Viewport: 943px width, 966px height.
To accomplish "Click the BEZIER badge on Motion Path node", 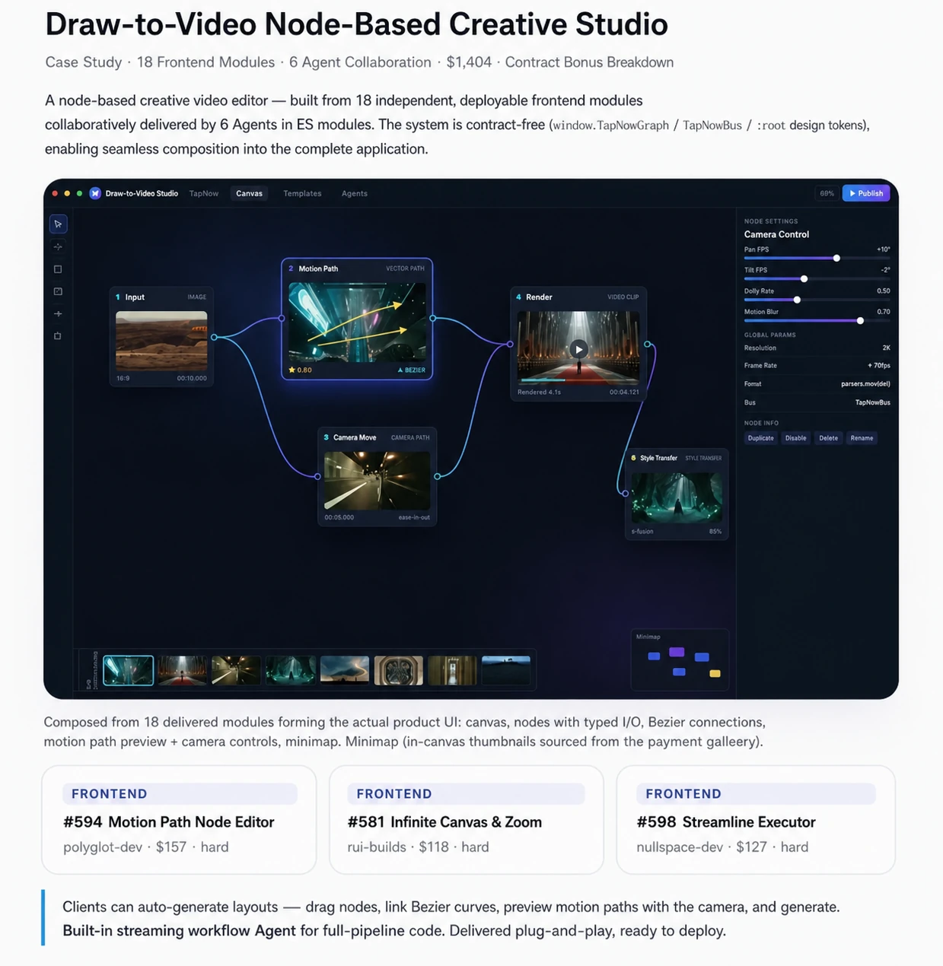I will (411, 370).
